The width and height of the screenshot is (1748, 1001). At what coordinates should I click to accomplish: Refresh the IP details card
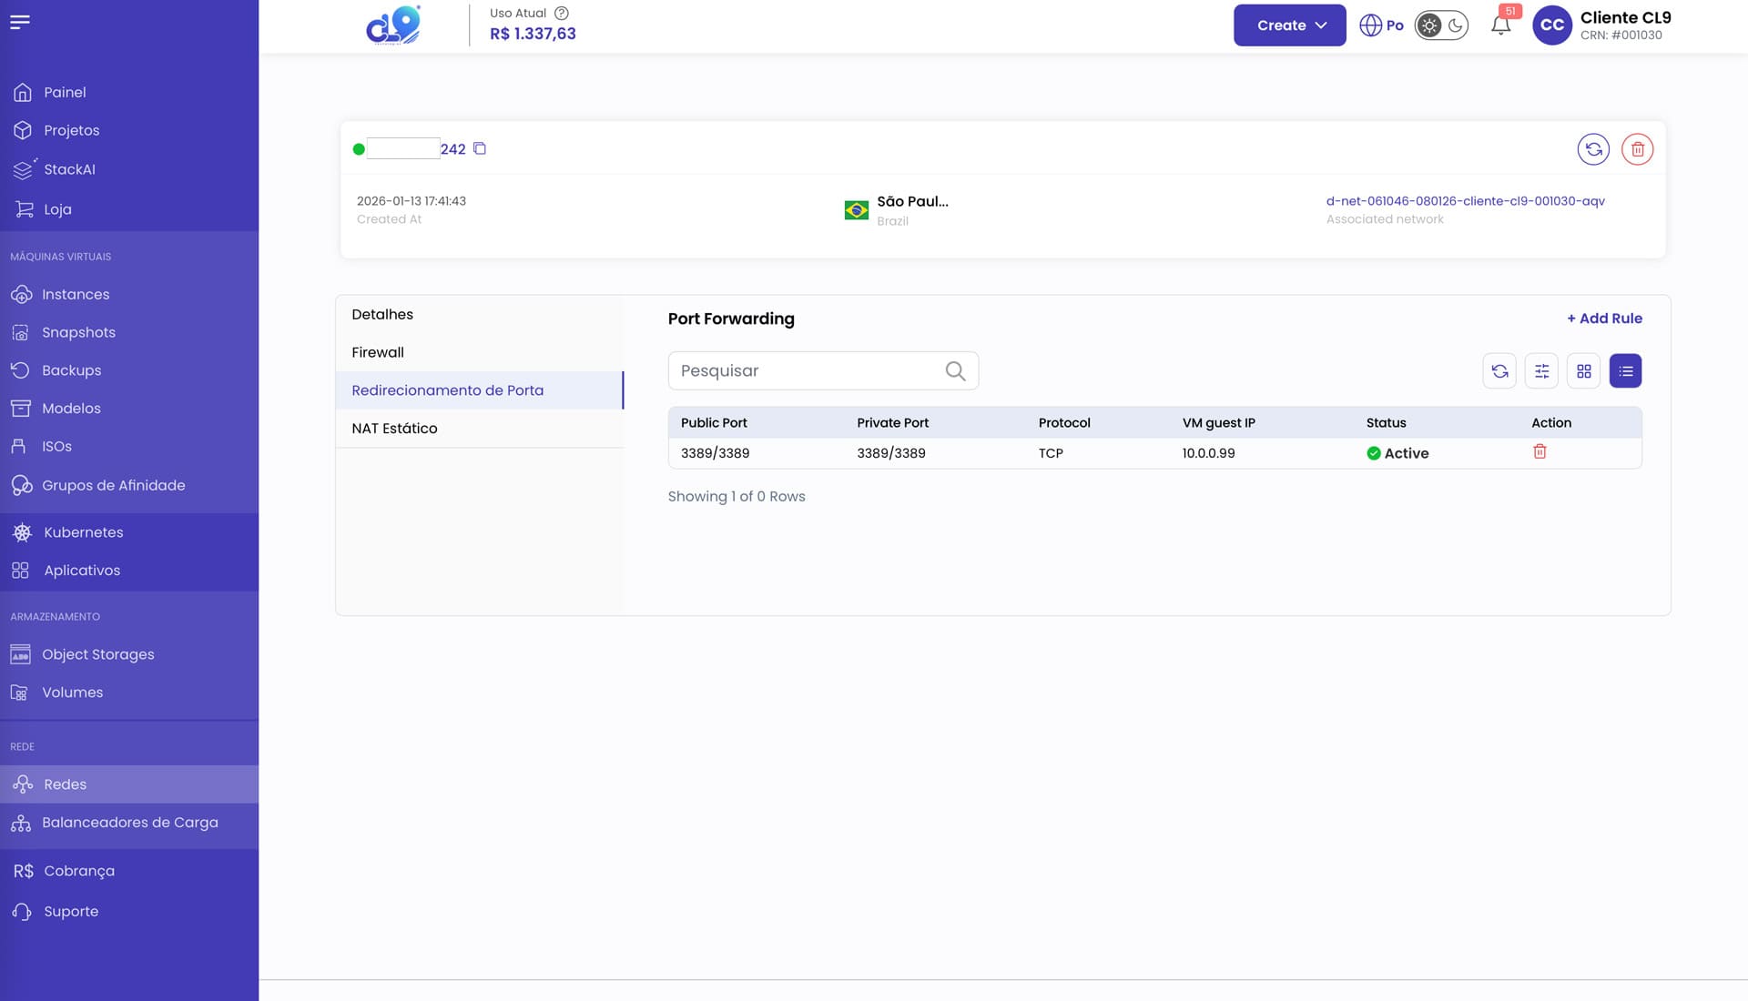coord(1593,149)
